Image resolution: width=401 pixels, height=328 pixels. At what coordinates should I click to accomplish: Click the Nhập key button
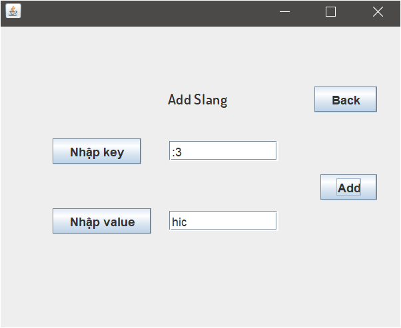coord(97,152)
